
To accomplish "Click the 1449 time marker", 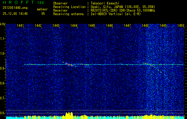I will [163, 25].
